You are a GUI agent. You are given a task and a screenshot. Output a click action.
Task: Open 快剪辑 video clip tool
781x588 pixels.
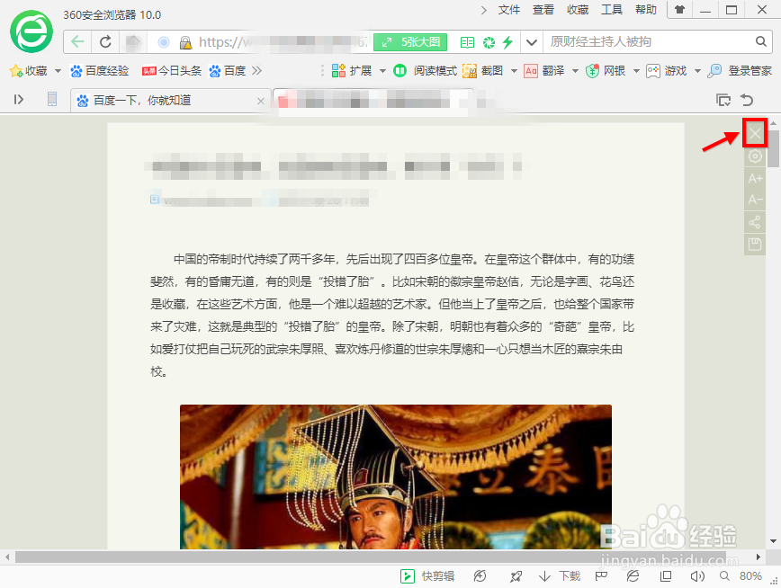(x=427, y=576)
